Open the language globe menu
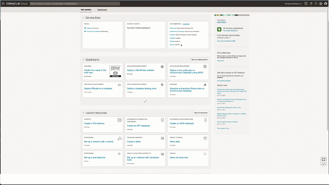Image resolution: width=329 pixels, height=185 pixels. coord(321,4)
